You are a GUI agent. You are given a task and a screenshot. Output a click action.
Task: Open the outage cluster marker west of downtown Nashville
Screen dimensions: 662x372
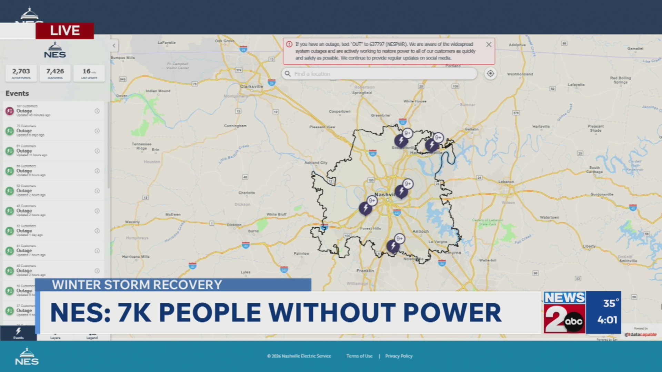[365, 208]
